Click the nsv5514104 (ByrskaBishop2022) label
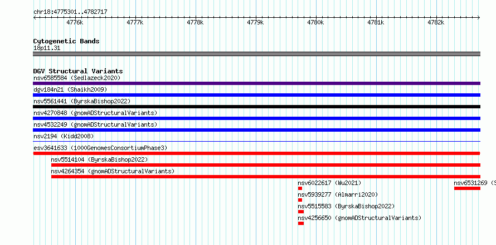Viewport: 496px width, 245px height. coord(99,159)
